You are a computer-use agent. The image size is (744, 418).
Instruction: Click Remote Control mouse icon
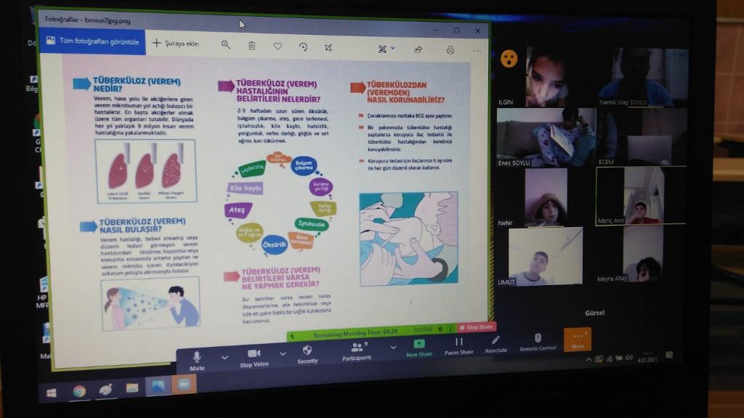(538, 342)
